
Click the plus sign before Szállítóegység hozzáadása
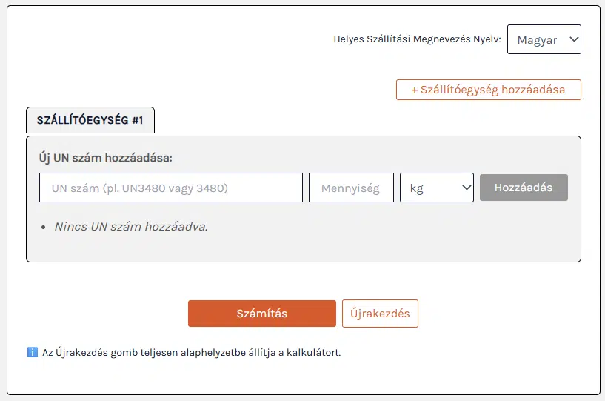(x=415, y=90)
